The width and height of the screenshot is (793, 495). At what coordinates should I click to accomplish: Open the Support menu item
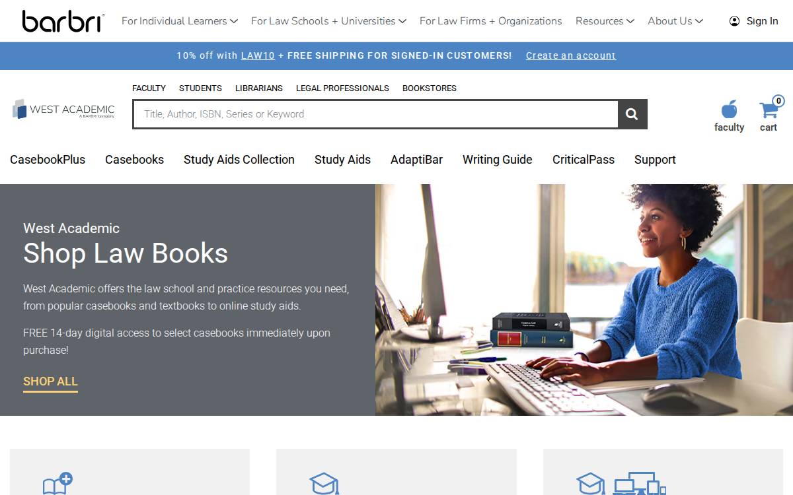pyautogui.click(x=655, y=160)
